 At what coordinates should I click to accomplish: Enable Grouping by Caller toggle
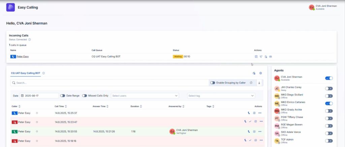point(213,82)
